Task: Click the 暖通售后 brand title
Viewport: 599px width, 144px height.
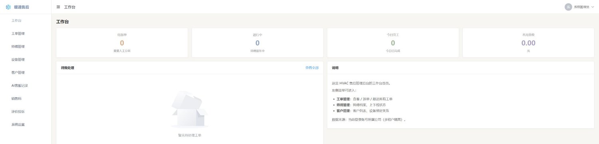Action: 22,7
